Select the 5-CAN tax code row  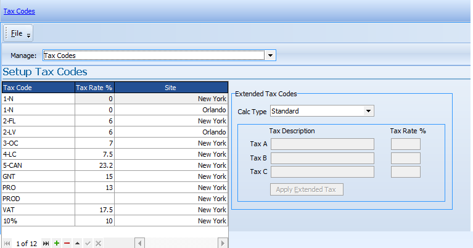(x=38, y=165)
